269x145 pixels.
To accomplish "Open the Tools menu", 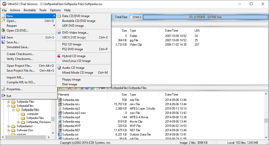I will click(43, 10).
